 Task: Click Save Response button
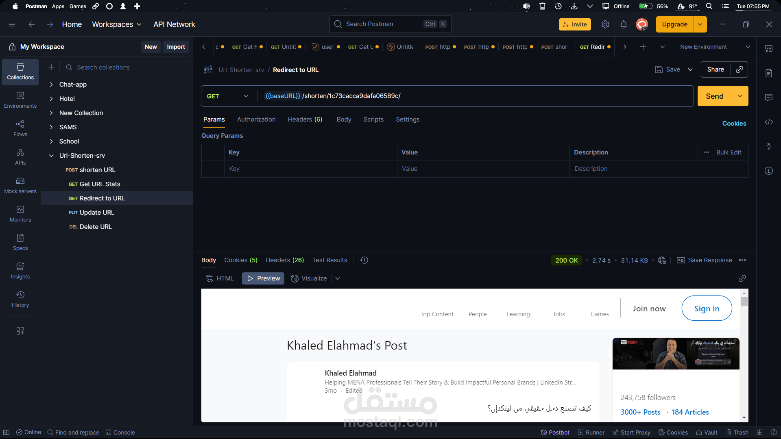pyautogui.click(x=705, y=260)
